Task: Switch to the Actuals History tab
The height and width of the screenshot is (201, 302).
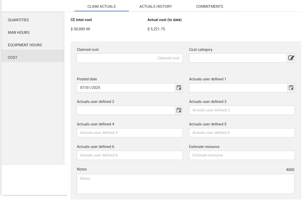Action: [x=155, y=7]
